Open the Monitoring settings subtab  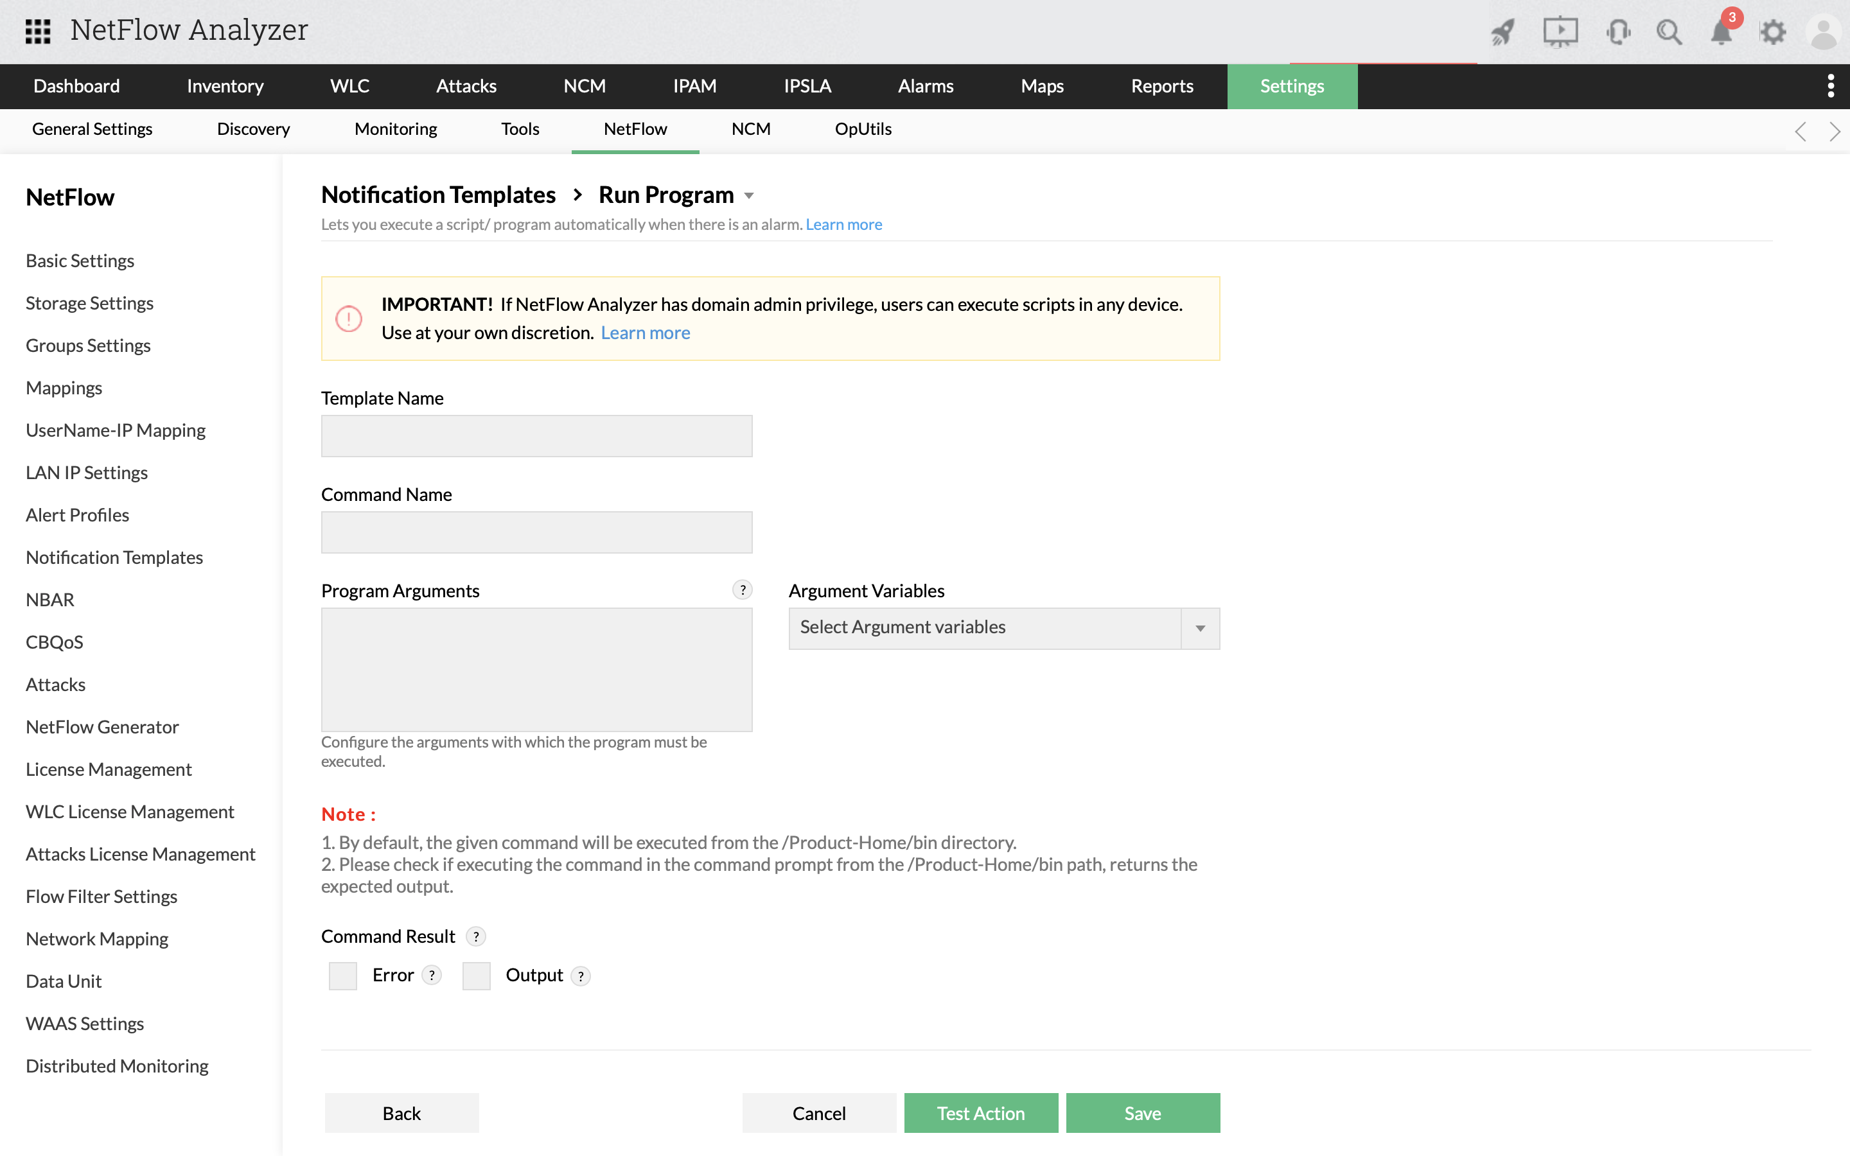(395, 128)
